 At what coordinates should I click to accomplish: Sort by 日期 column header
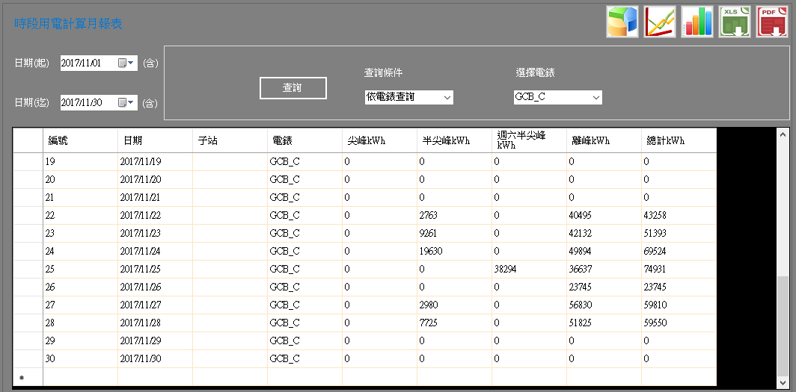pos(155,140)
